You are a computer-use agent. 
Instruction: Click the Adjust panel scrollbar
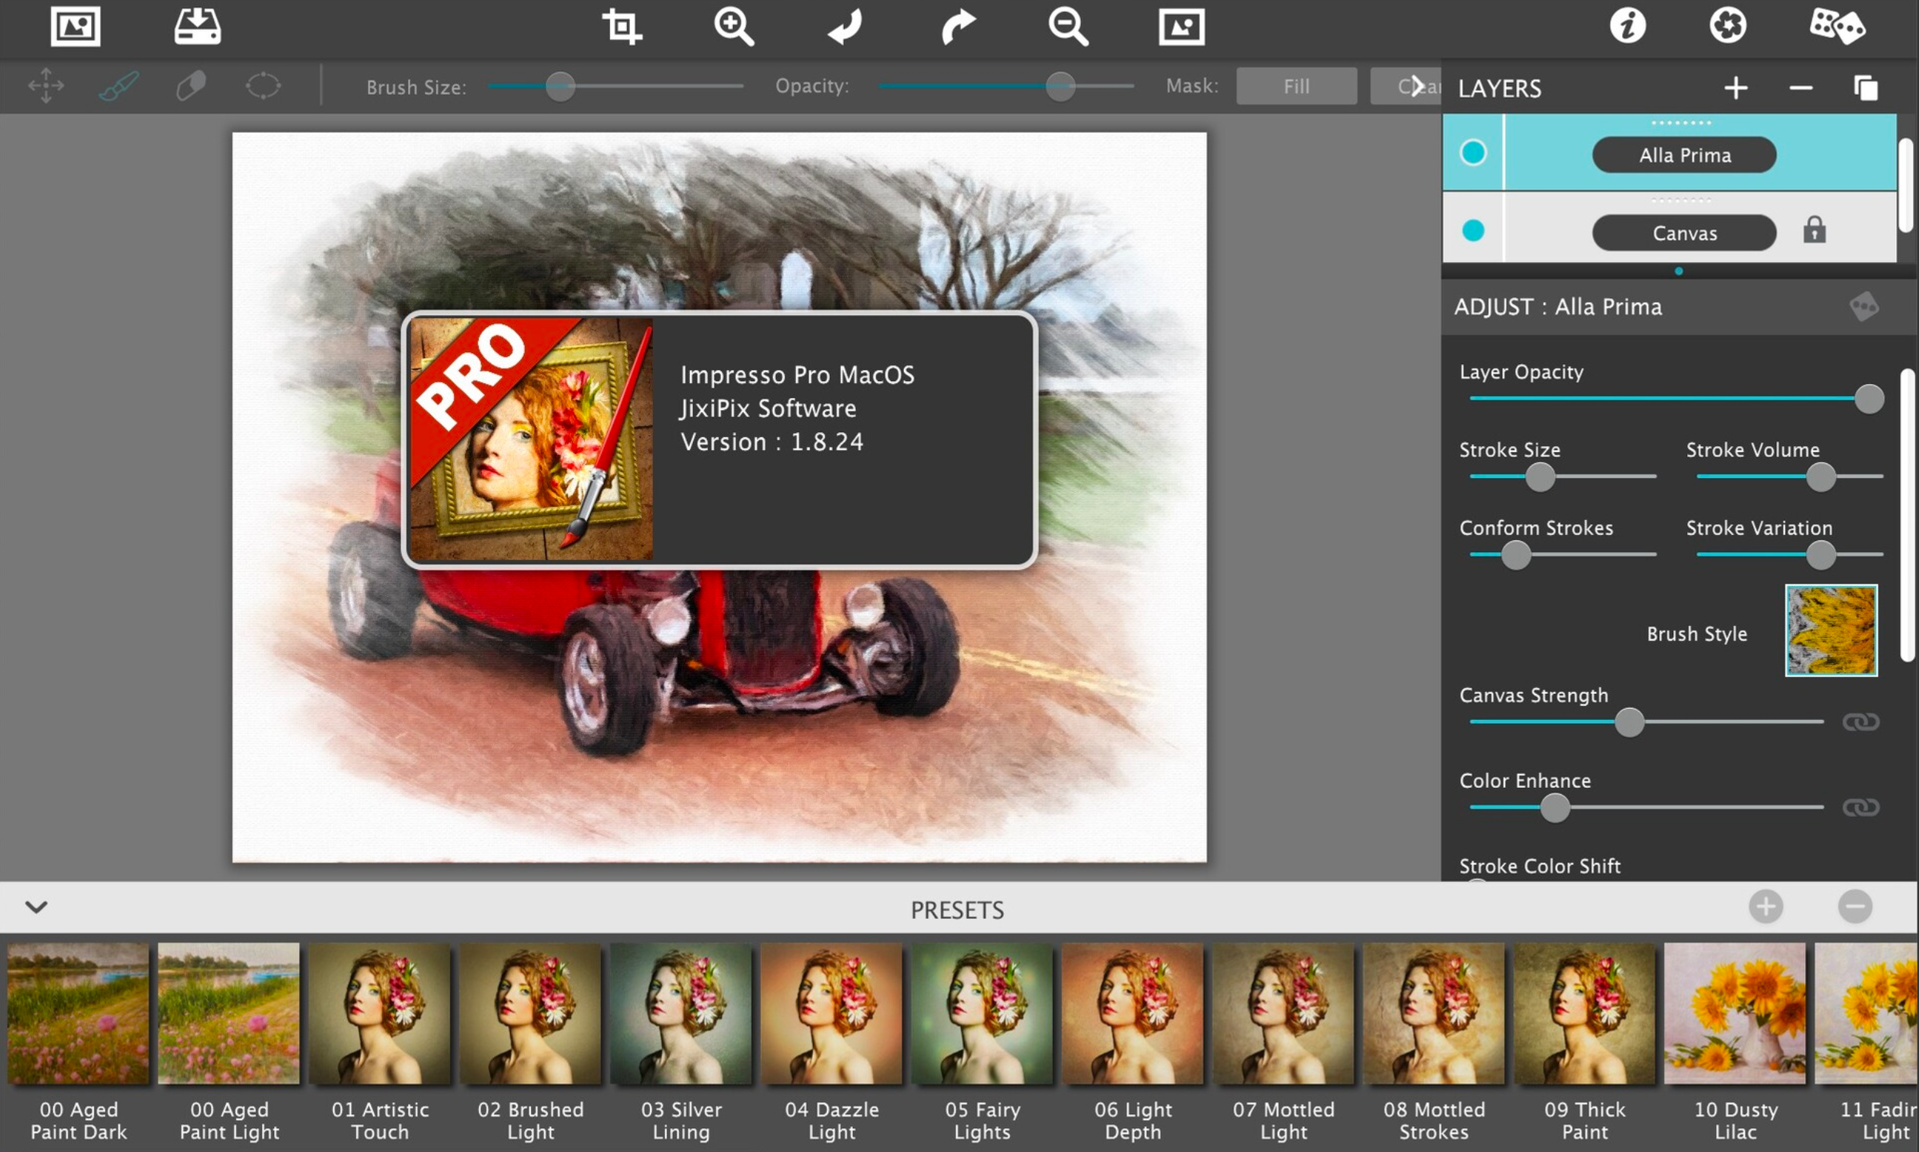click(1906, 516)
